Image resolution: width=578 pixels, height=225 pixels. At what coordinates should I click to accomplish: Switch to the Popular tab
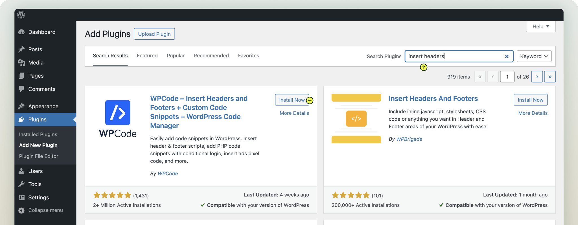pyautogui.click(x=176, y=56)
